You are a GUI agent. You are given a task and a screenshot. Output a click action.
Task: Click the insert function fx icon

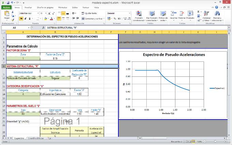click(x=43, y=27)
